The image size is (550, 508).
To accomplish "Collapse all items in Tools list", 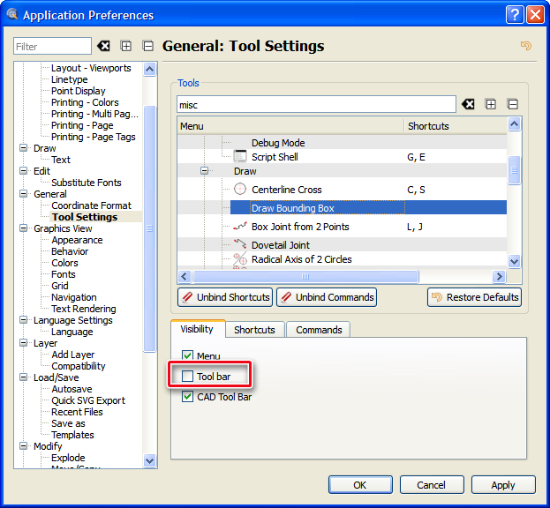I will click(513, 104).
